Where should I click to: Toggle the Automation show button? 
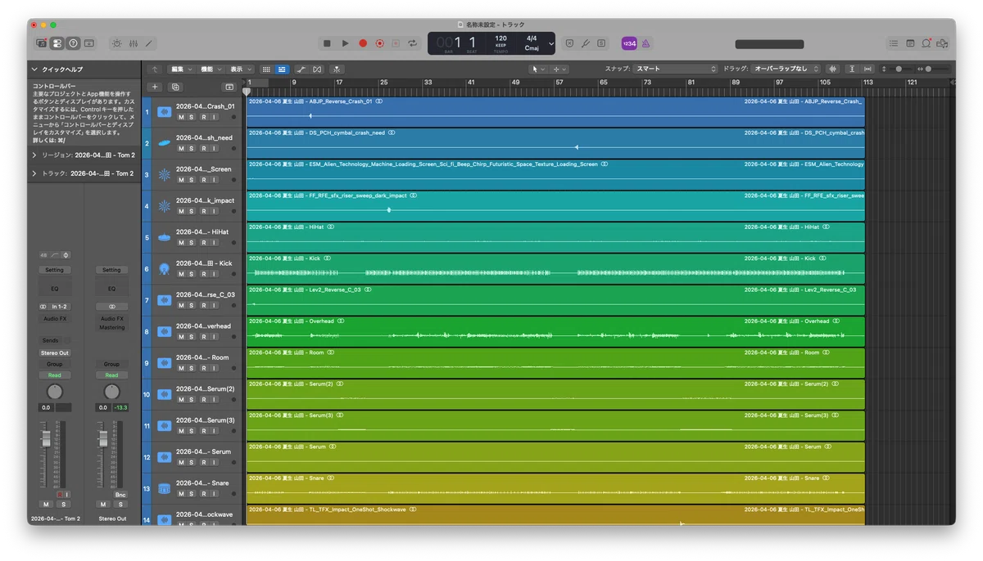[301, 70]
